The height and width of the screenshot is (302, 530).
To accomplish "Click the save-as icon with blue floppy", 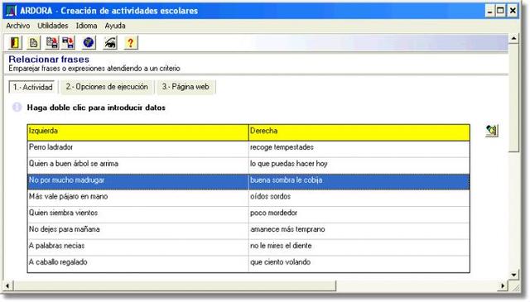I will click(x=68, y=43).
